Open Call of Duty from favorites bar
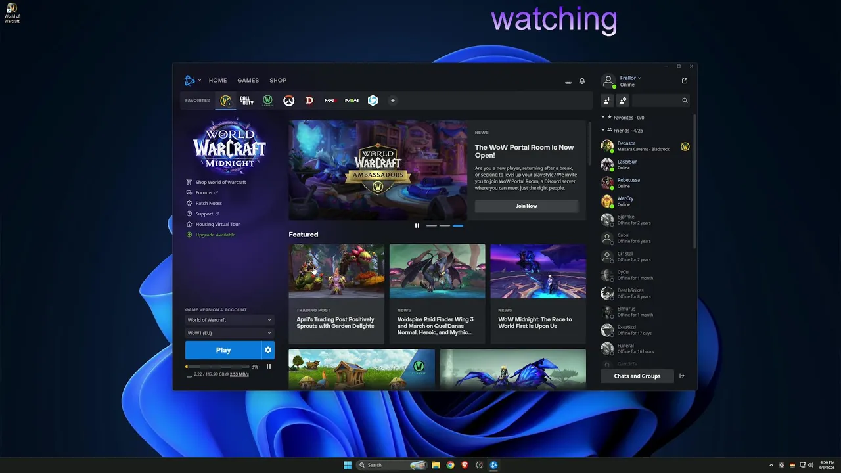 [x=246, y=101]
